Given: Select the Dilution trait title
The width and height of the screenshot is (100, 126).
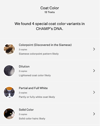Looking at the screenshot, I should pos(24,66).
